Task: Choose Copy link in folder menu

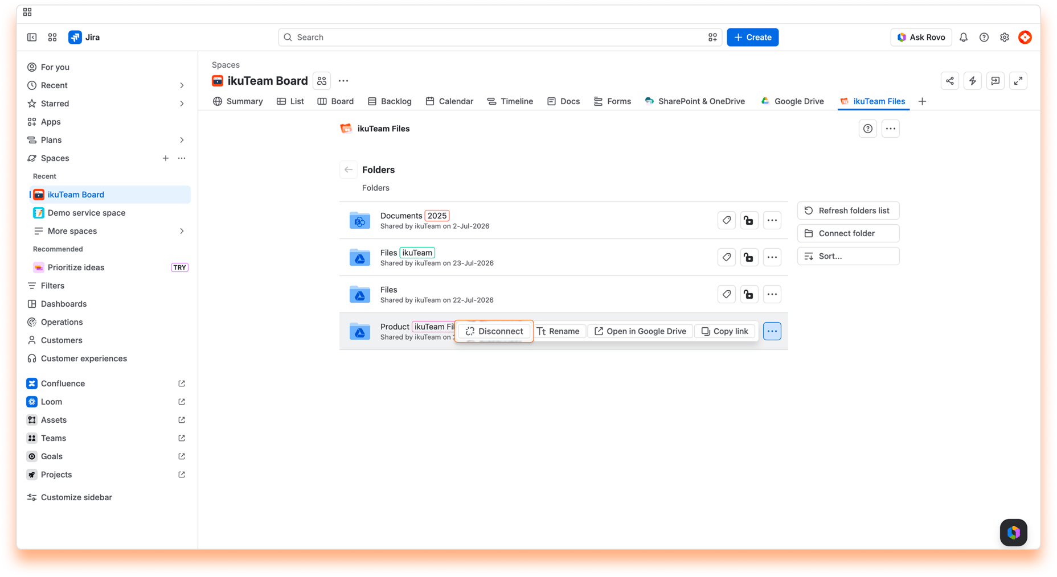Action: click(725, 331)
